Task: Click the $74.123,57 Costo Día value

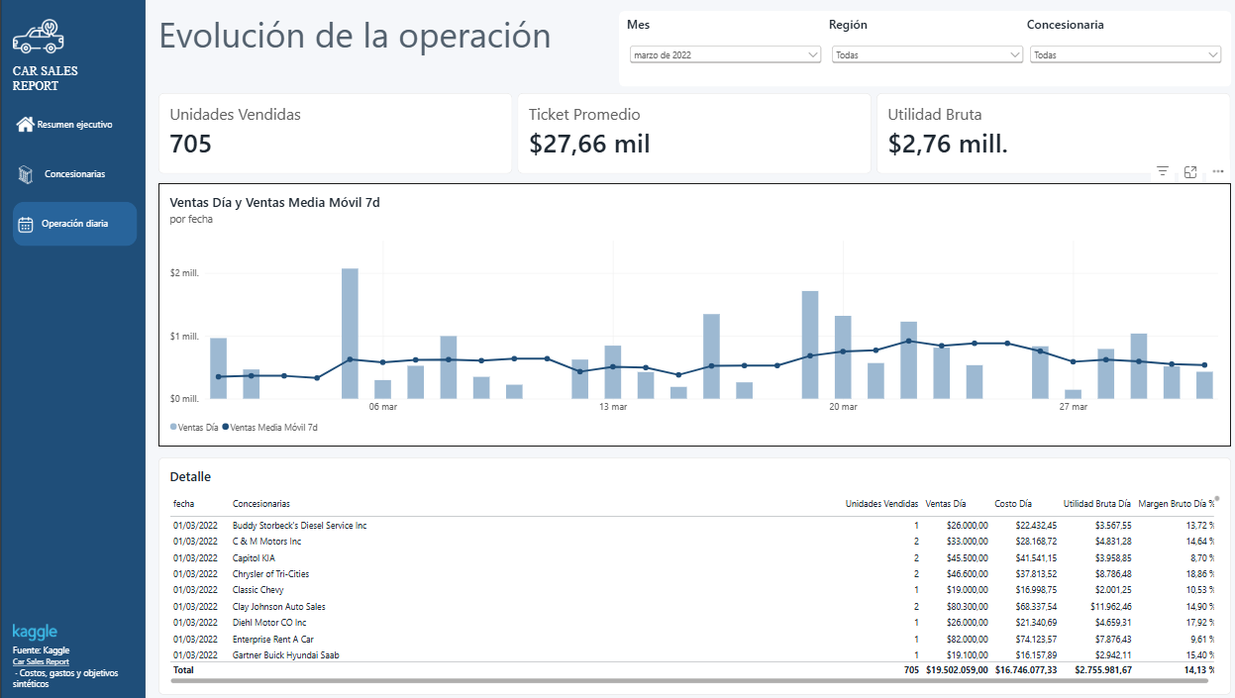Action: (1036, 640)
